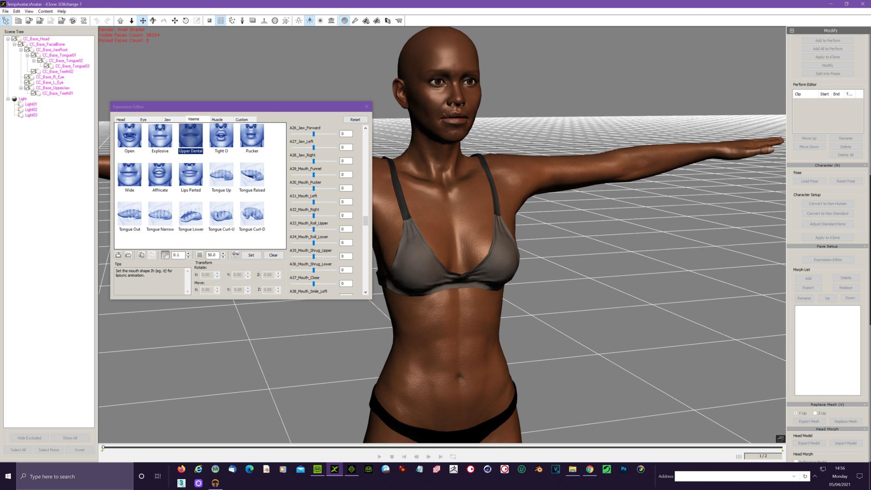This screenshot has height=490, width=871.
Task: Toggle CC_Base_Head checkbox in Scene Tree
Action: point(14,39)
